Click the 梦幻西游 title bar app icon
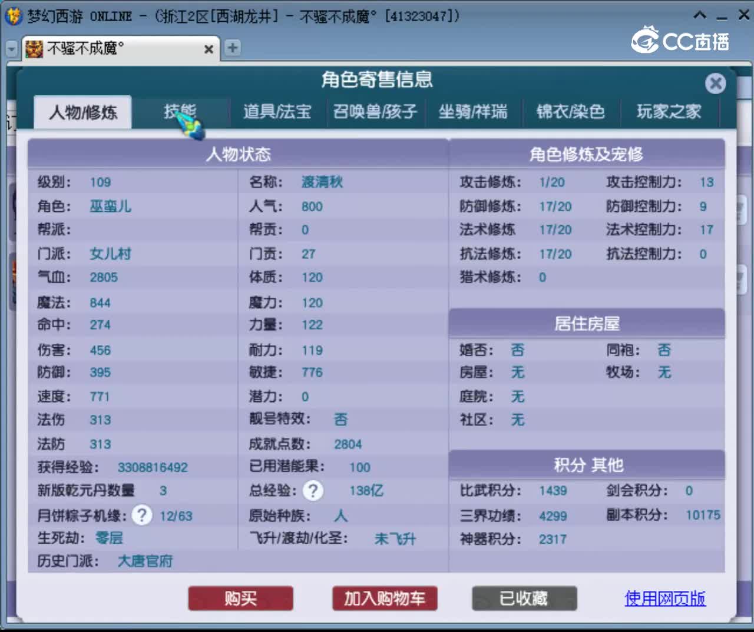The image size is (754, 632). coord(13,15)
